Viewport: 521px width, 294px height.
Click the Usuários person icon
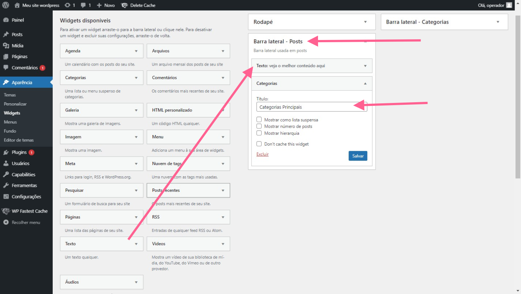coord(6,163)
